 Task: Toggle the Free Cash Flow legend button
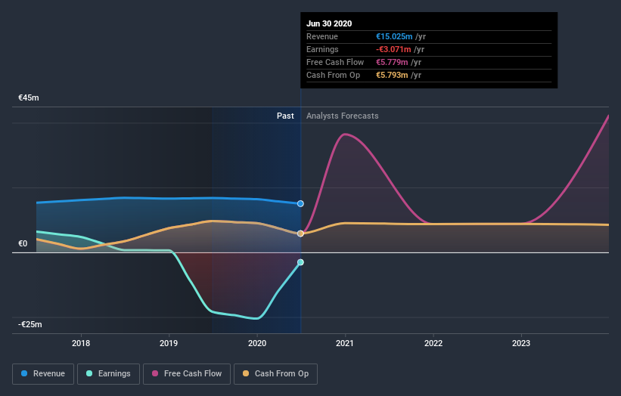click(187, 374)
